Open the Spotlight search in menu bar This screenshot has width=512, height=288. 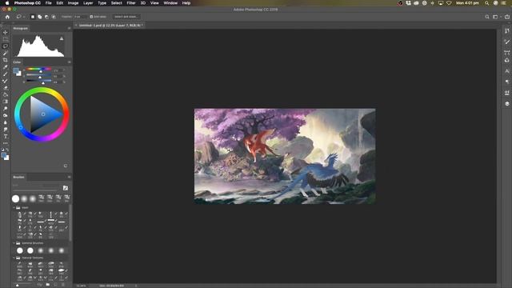point(486,3)
